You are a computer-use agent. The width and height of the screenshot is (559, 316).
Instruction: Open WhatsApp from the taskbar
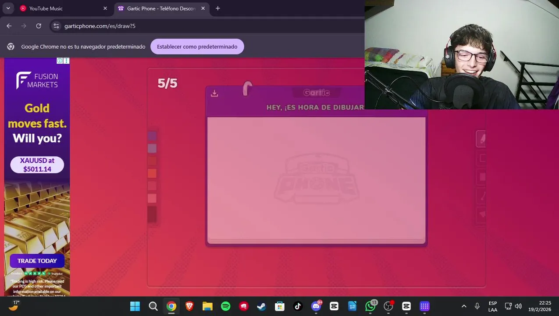coord(370,306)
